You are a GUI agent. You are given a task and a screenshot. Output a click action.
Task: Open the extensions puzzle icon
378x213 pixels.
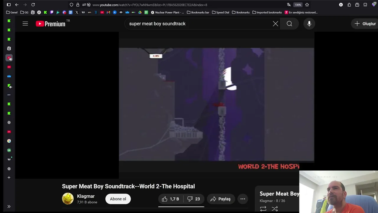point(349,5)
